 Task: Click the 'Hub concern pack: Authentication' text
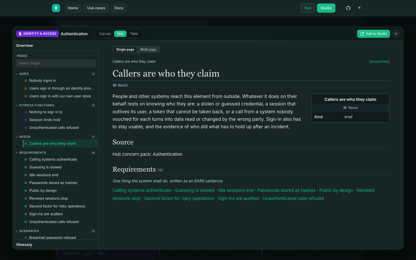click(147, 154)
